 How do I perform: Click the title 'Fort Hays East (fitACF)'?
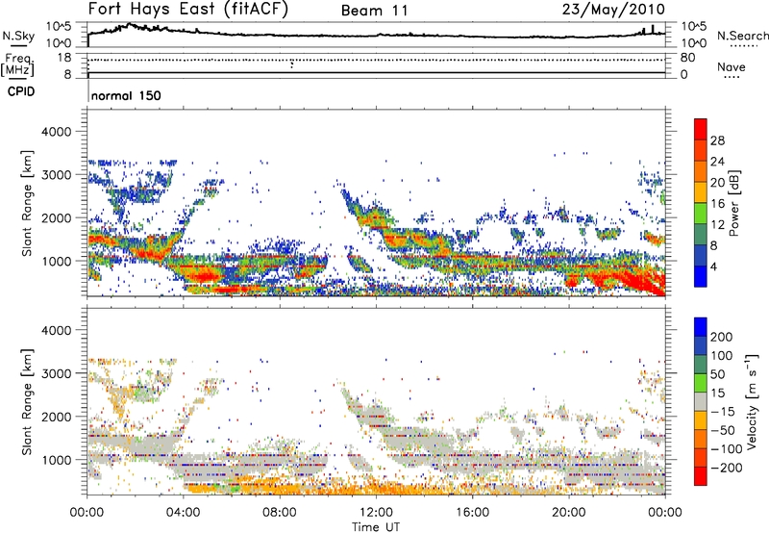pyautogui.click(x=187, y=9)
